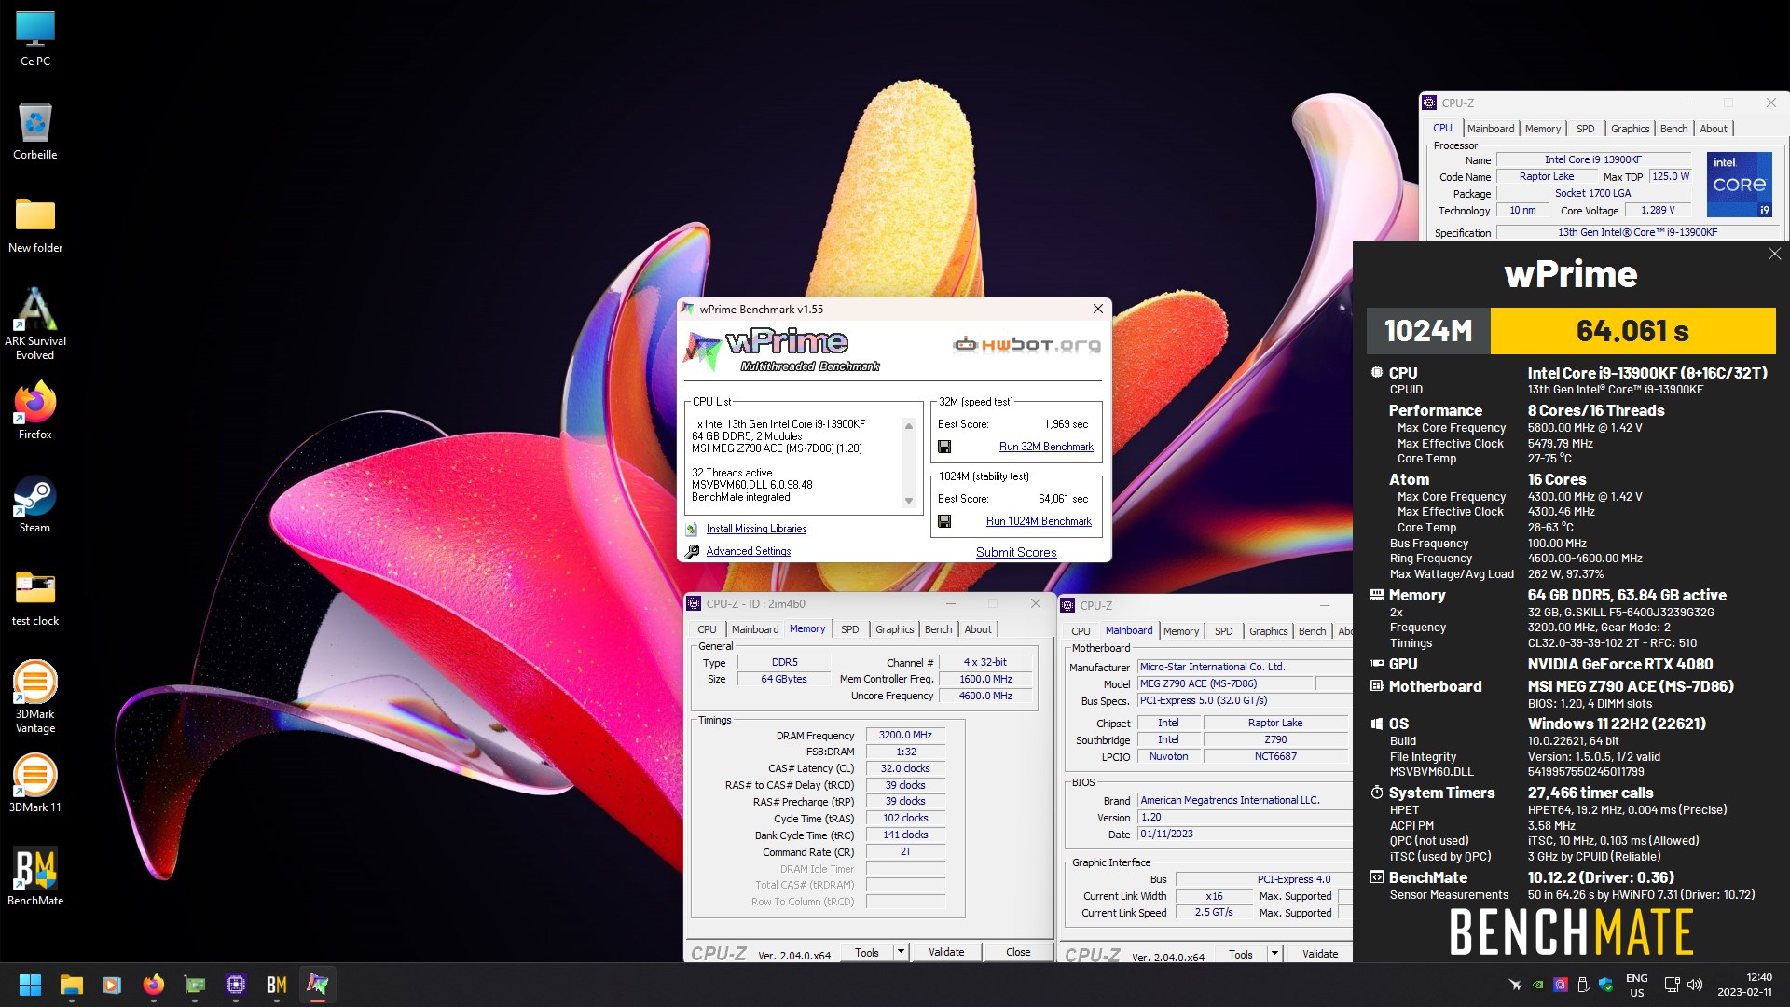Open the Windows Start menu
The width and height of the screenshot is (1790, 1007).
point(30,985)
